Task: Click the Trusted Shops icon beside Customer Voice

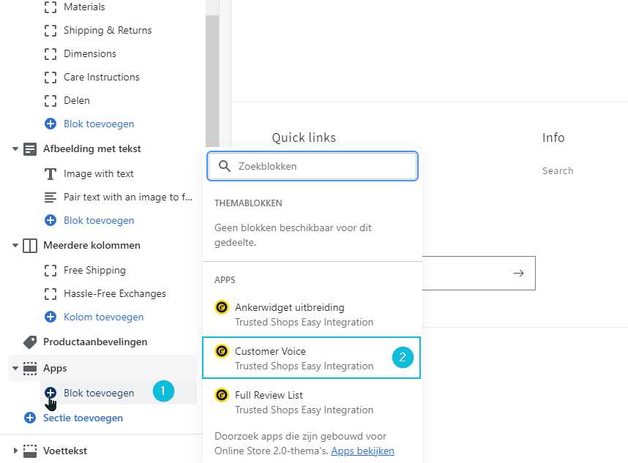Action: (221, 352)
